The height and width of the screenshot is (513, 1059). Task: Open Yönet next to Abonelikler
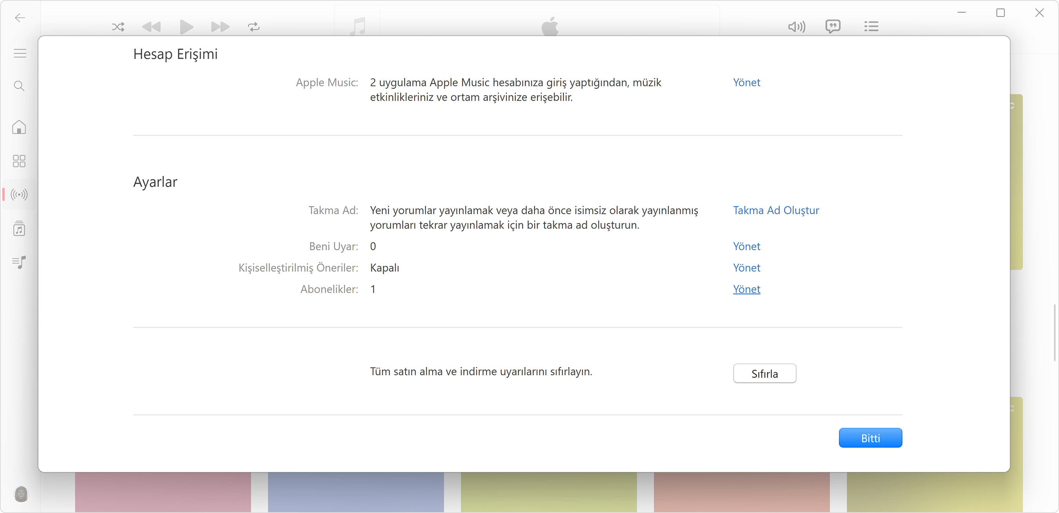coord(746,289)
